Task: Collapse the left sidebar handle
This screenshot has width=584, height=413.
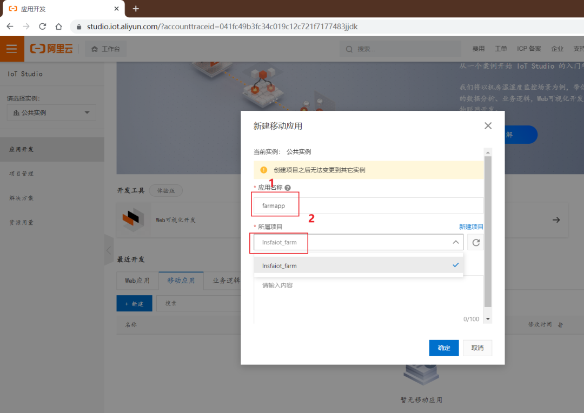Action: pos(109,250)
